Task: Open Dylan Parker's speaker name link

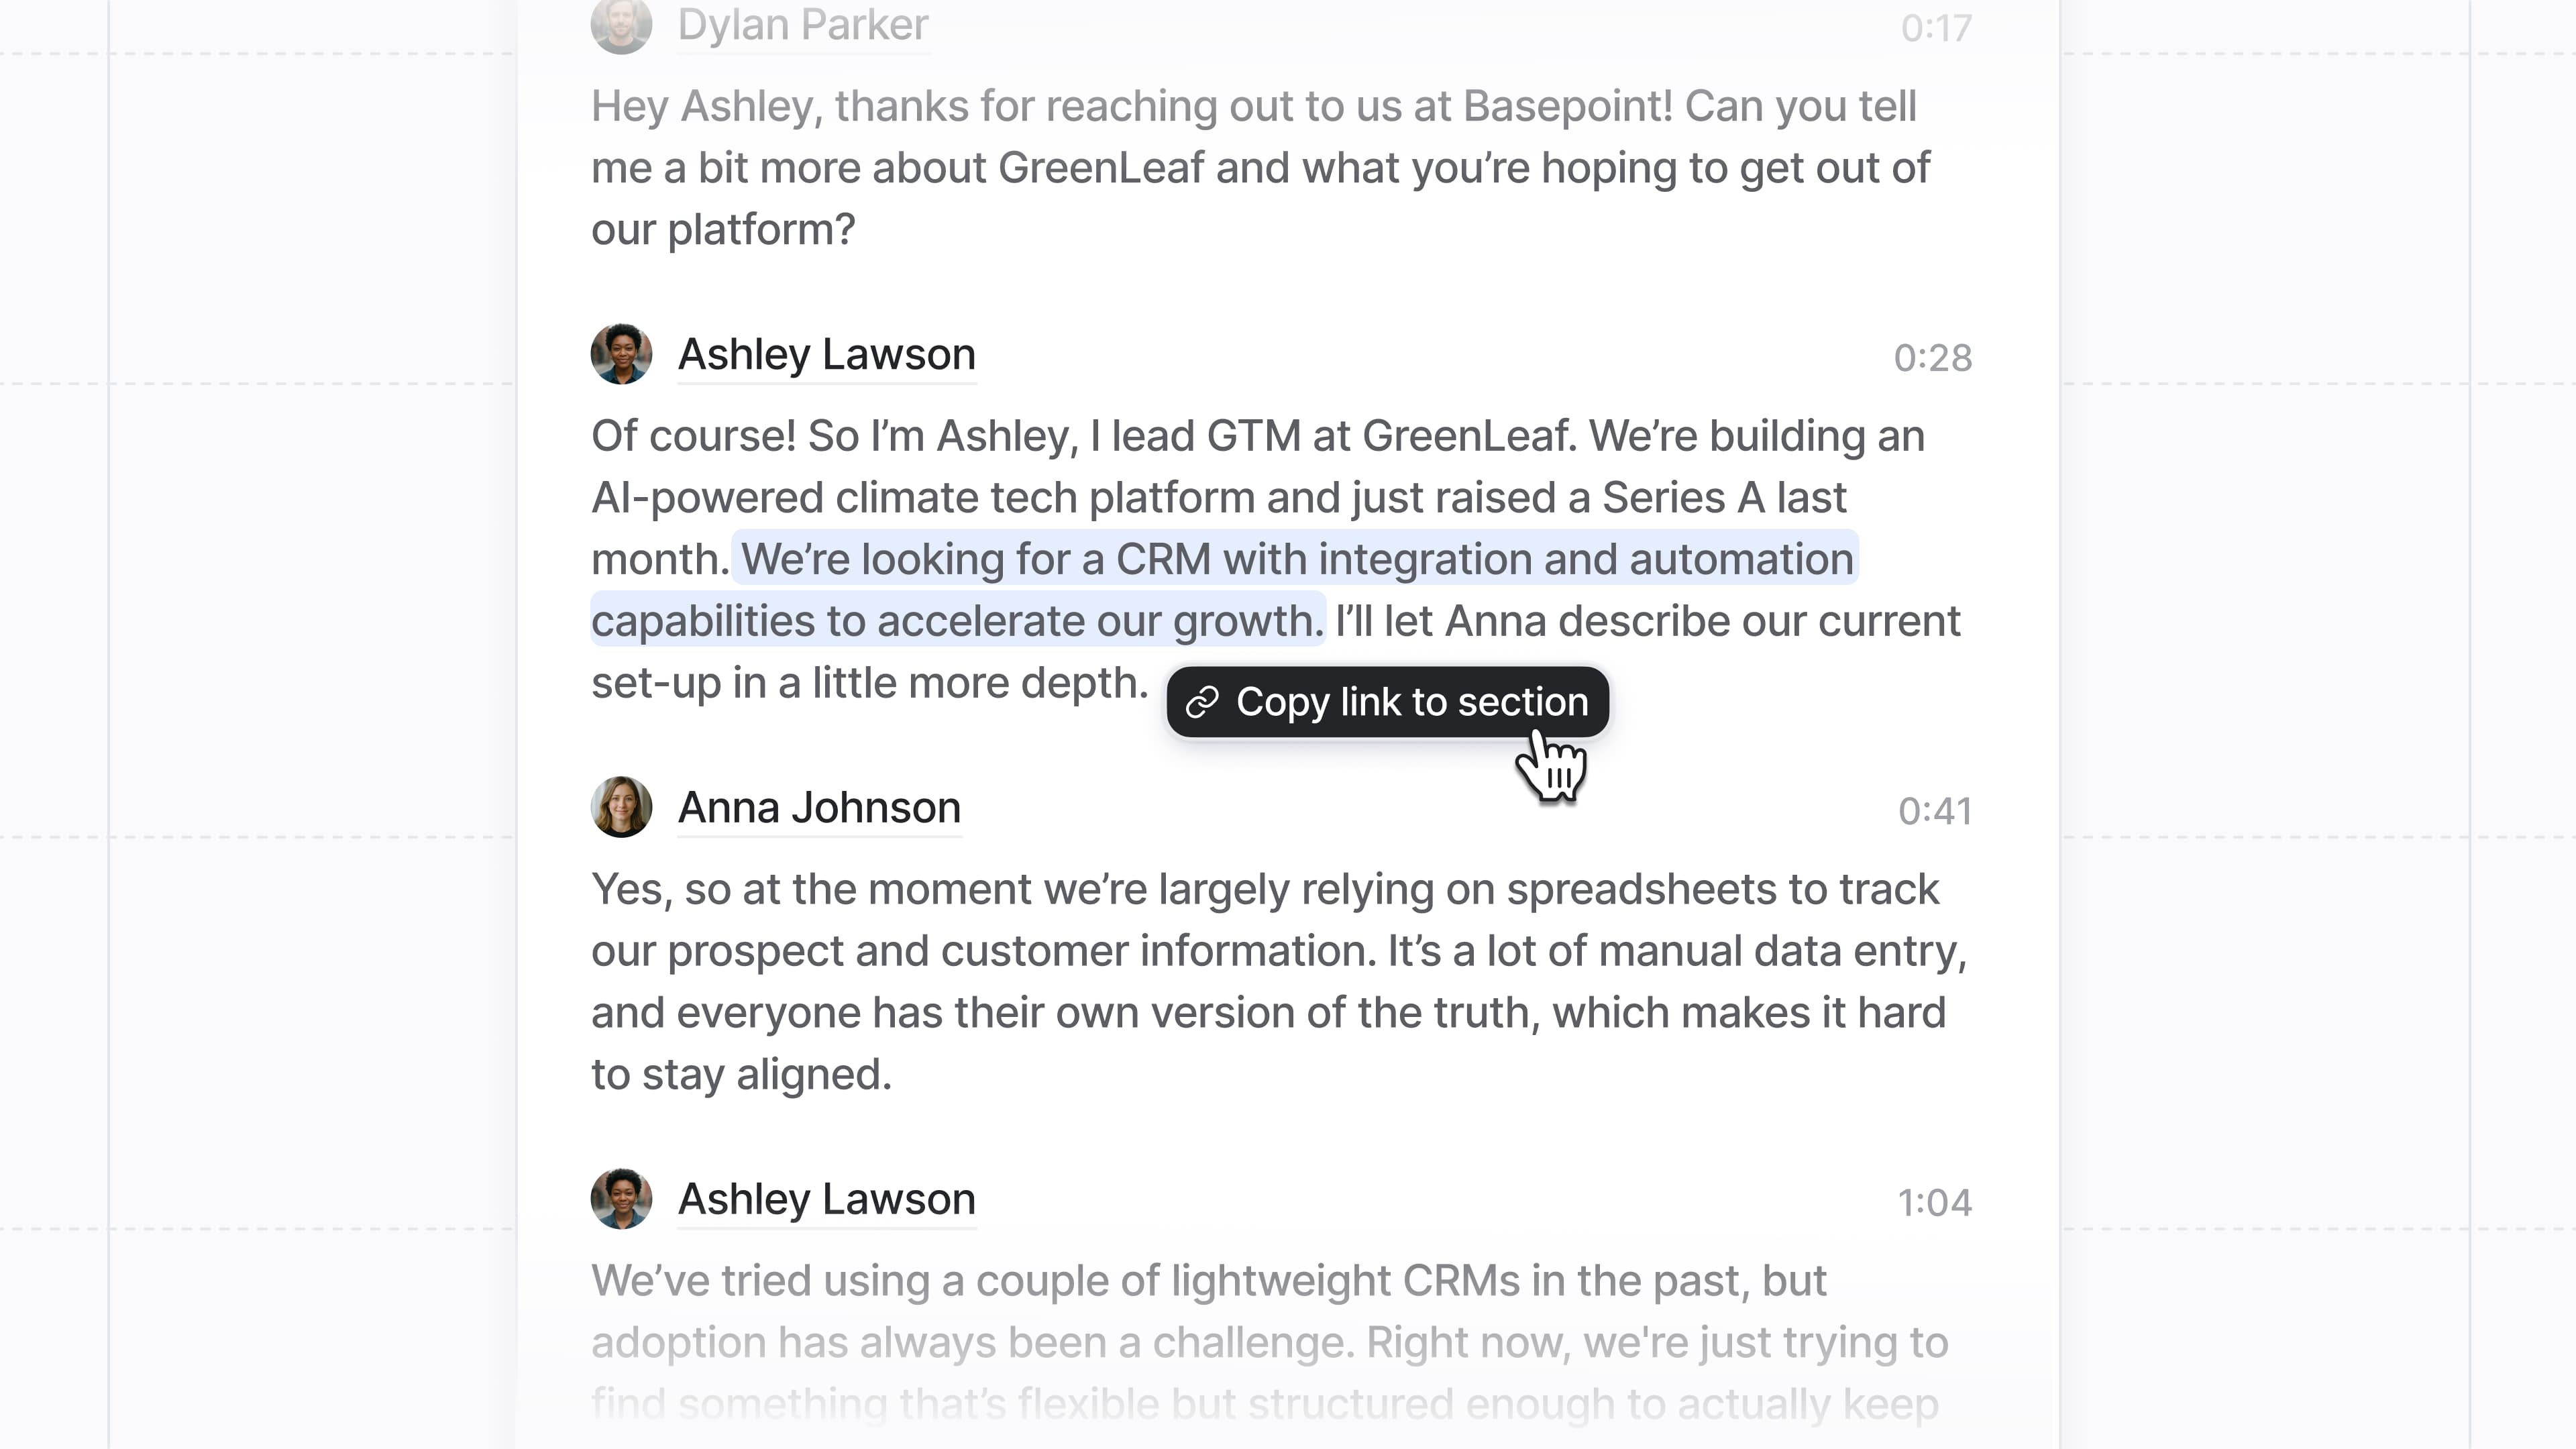Action: 803,25
